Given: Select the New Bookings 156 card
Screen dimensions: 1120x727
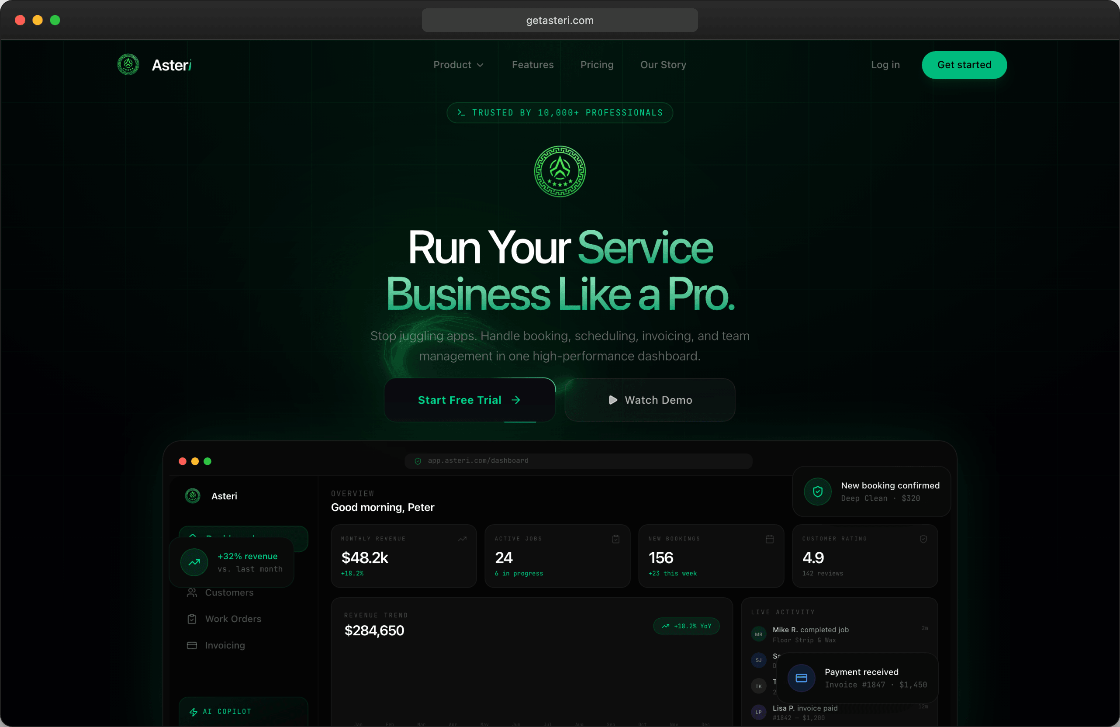Looking at the screenshot, I should coord(711,556).
